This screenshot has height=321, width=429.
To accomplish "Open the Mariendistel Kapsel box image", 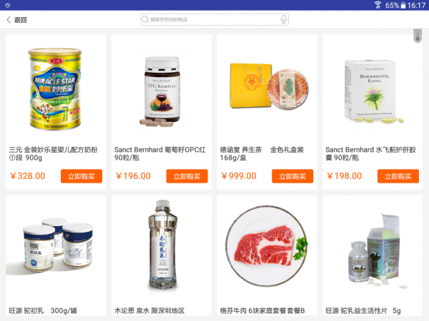I will pos(373,91).
